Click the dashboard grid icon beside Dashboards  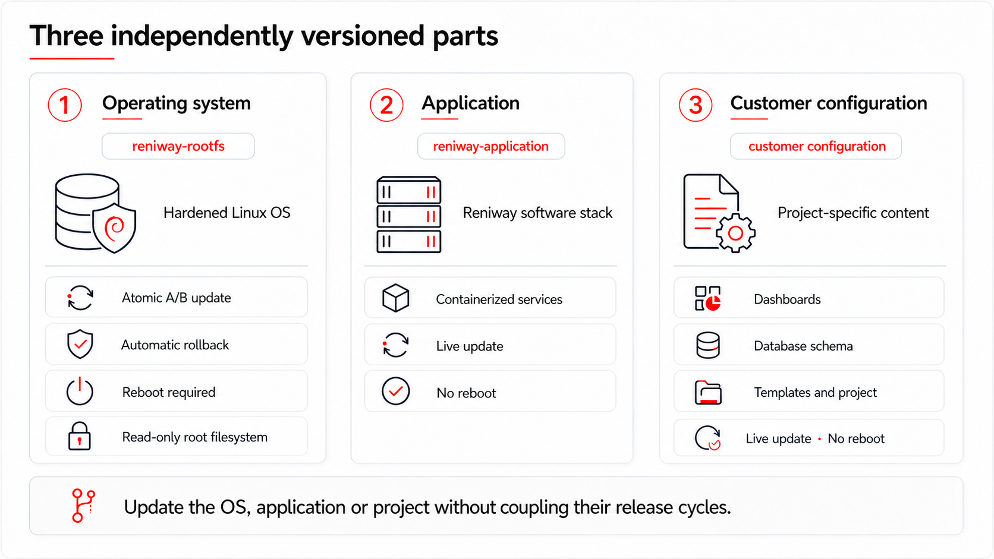pyautogui.click(x=707, y=298)
